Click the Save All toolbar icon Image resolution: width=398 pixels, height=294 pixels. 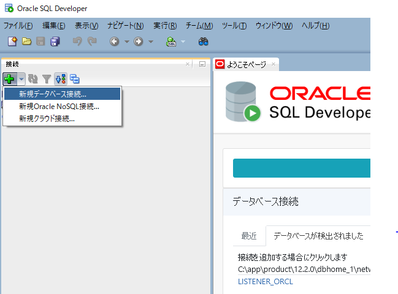[55, 41]
